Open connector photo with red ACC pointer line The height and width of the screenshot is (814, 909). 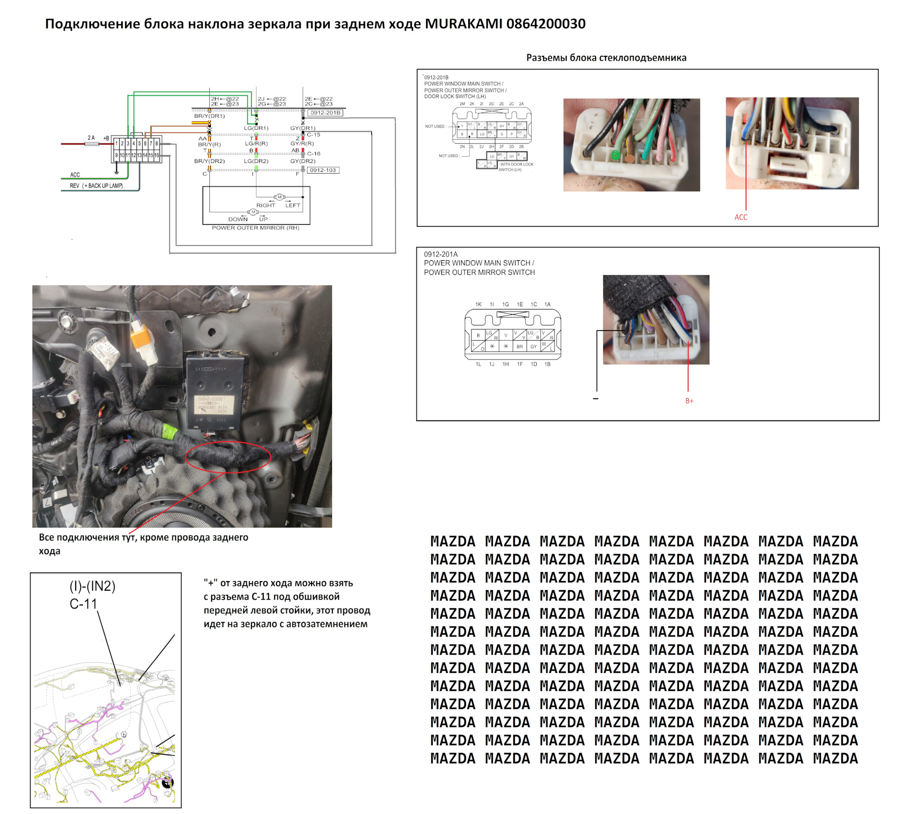pos(792,143)
